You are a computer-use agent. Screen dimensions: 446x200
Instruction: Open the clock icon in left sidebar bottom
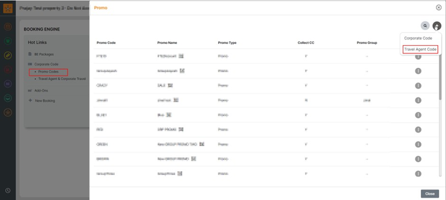coord(8,190)
